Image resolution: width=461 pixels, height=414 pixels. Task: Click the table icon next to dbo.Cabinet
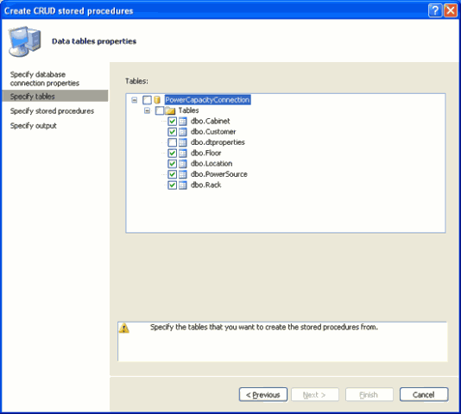tap(183, 121)
